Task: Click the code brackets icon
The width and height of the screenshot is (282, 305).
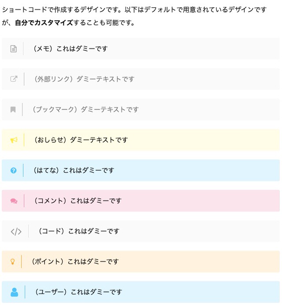Action: (x=16, y=231)
